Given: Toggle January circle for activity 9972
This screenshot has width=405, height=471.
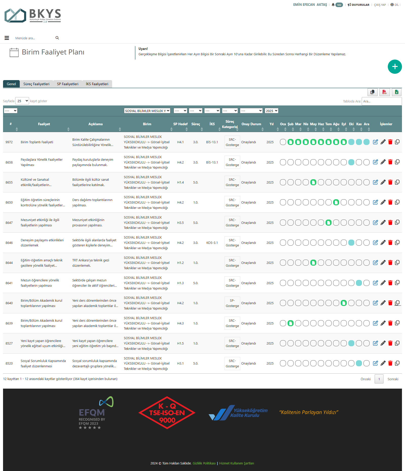Looking at the screenshot, I should point(283,142).
